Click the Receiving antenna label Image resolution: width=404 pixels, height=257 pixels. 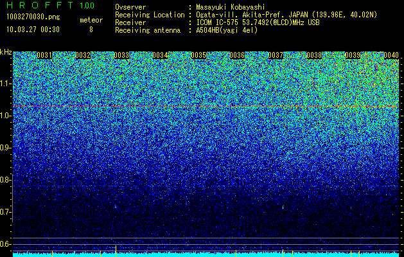[148, 30]
